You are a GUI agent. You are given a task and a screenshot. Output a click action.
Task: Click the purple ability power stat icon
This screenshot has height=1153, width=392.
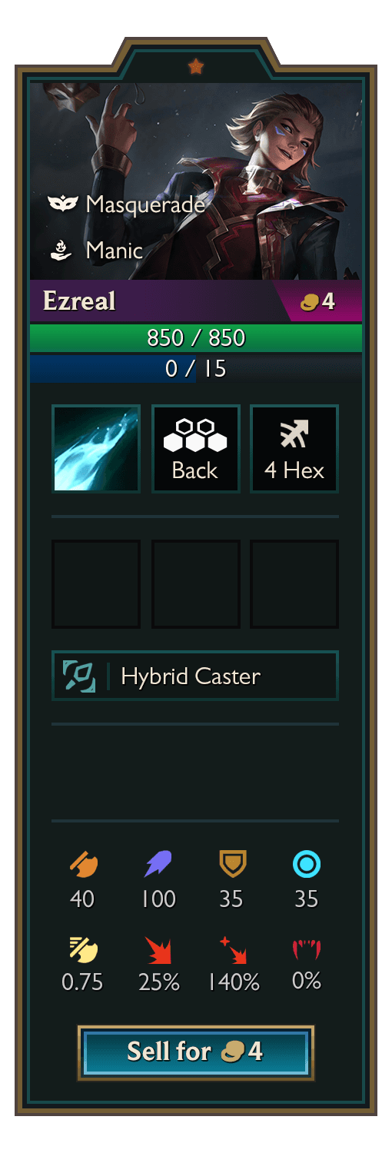(x=158, y=866)
